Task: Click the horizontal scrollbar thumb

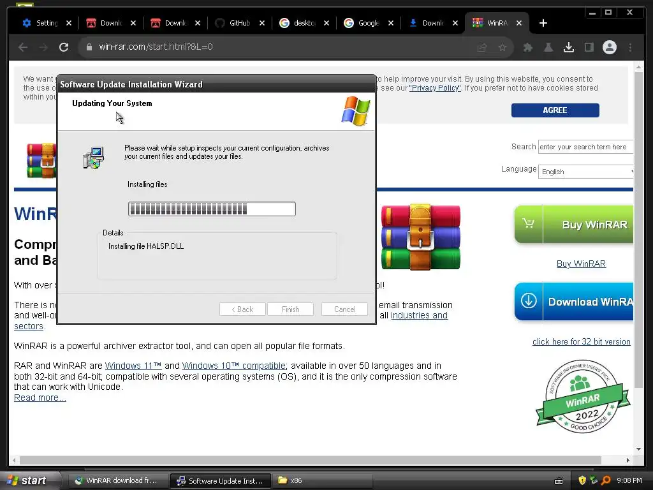Action: (311, 460)
